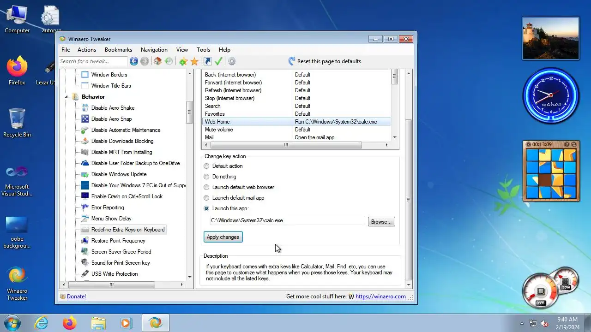Select the Window Borders tweak
Viewport: 591px width, 332px height.
tap(109, 75)
